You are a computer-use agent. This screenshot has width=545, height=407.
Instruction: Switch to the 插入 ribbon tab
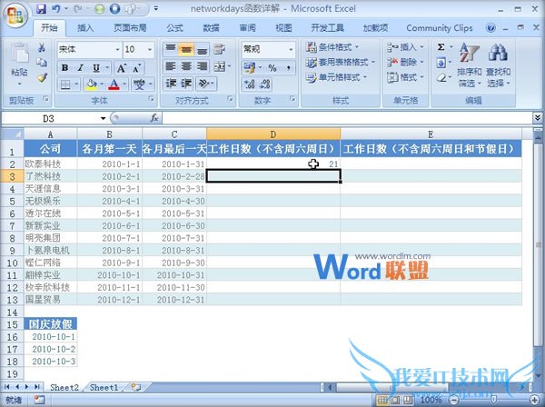coord(85,28)
